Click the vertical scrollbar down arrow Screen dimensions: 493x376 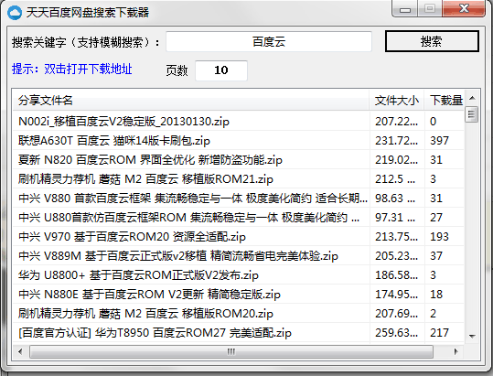point(472,336)
